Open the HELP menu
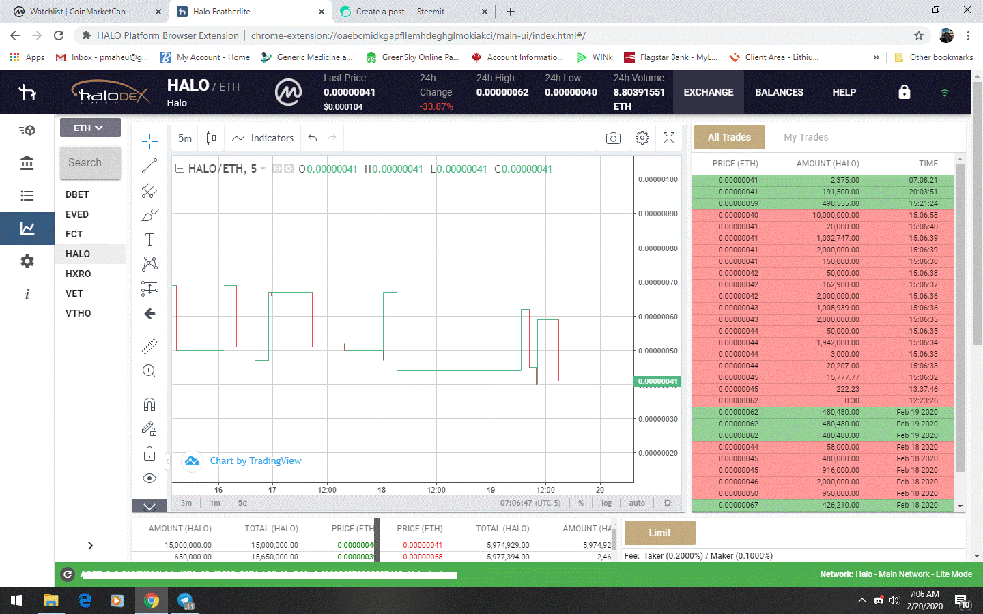This screenshot has width=983, height=614. (x=844, y=92)
